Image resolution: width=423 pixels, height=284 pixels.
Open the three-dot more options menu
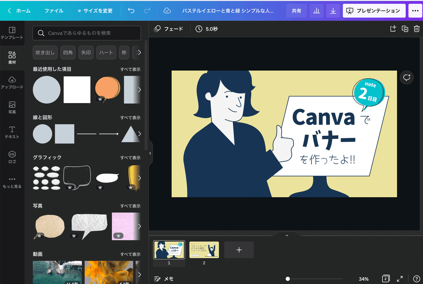[x=415, y=11]
